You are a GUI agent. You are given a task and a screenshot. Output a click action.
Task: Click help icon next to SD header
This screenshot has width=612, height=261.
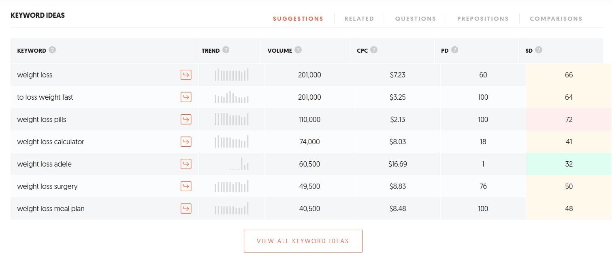tap(539, 50)
